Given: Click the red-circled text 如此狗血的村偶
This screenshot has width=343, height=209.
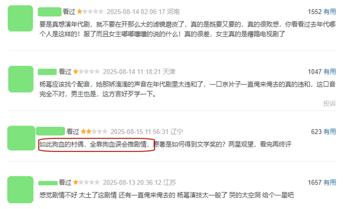Looking at the screenshot, I should (61, 144).
